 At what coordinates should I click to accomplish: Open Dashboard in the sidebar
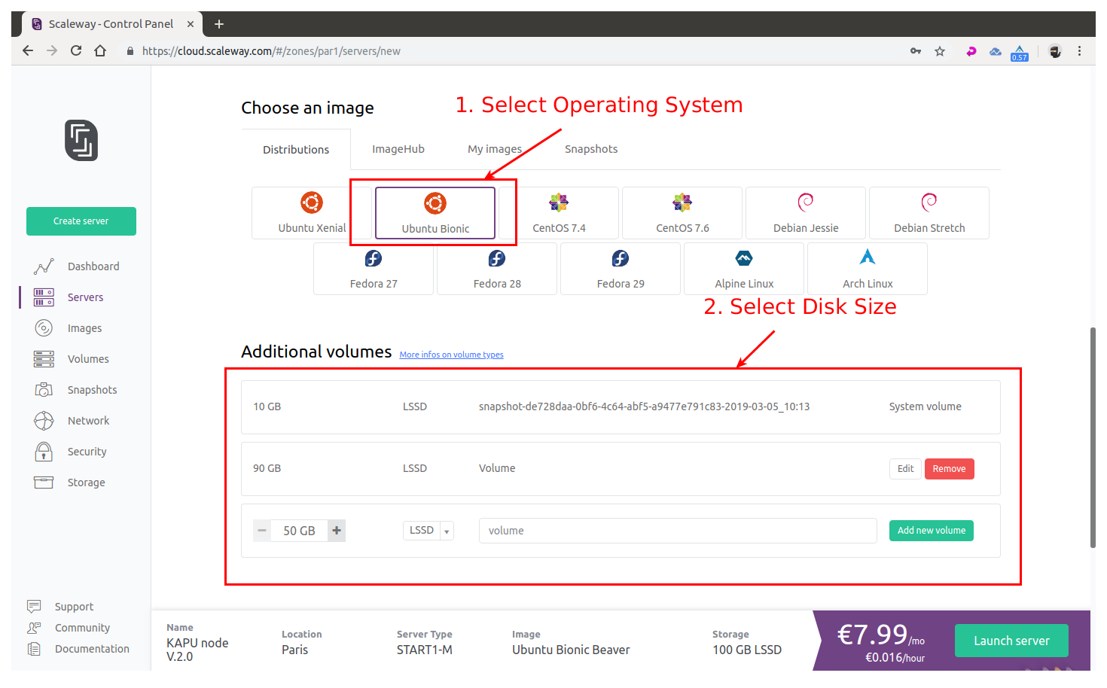click(93, 266)
